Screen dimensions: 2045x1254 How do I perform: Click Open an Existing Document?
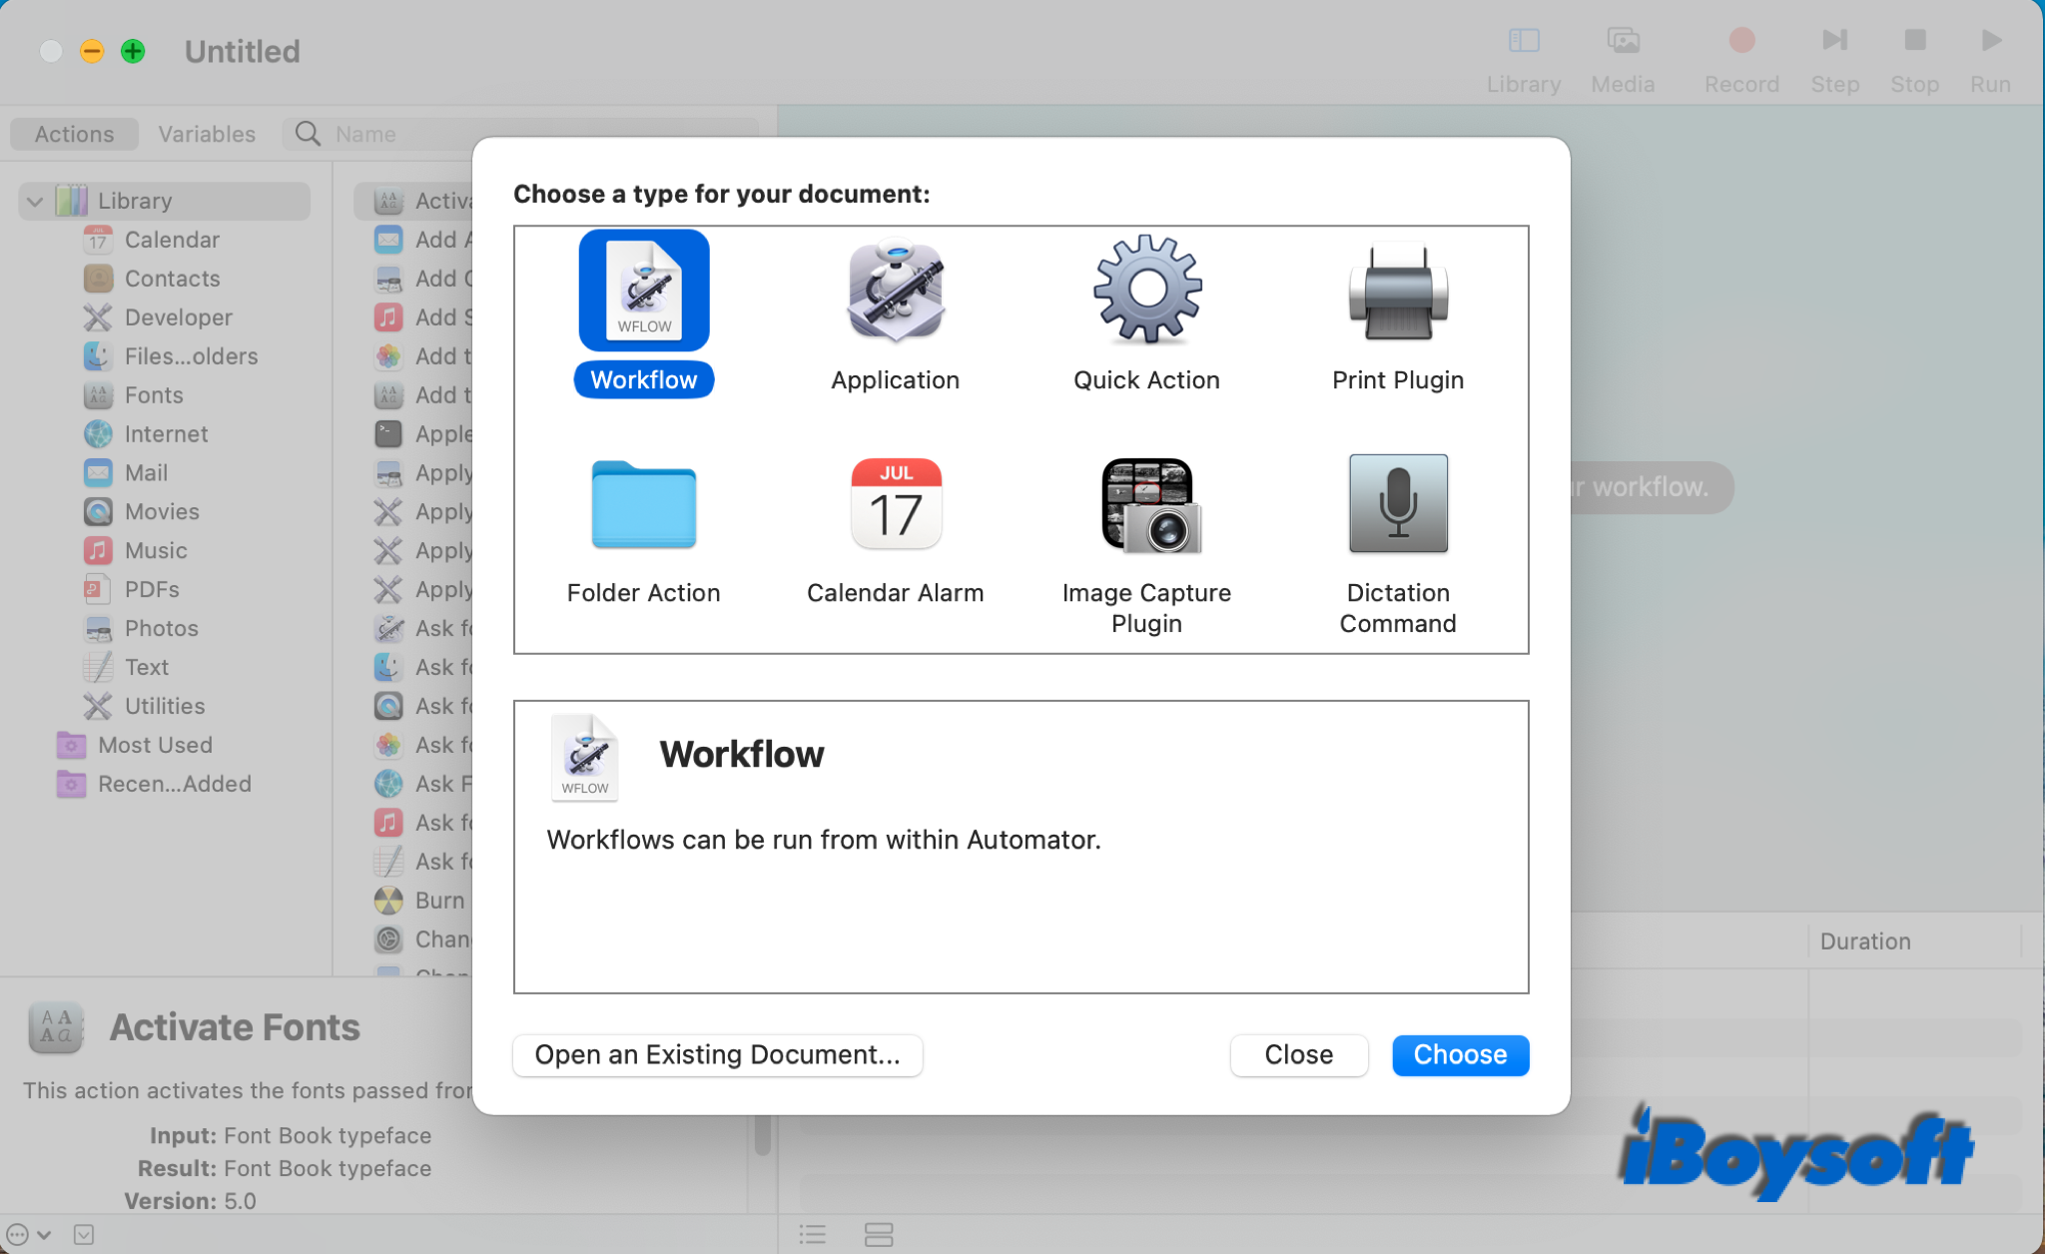(716, 1054)
